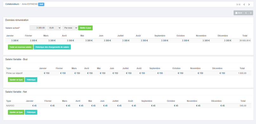
Task: Add a type under Salaire Variable - Net
Action: [x=16, y=112]
